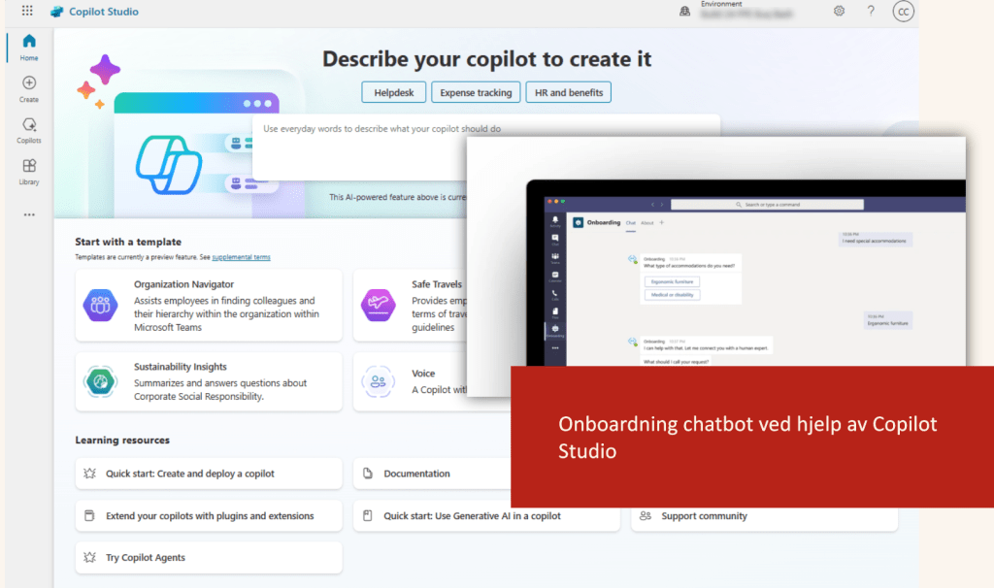The image size is (994, 588).
Task: Open the Sustainability Insights template card
Action: (x=209, y=382)
